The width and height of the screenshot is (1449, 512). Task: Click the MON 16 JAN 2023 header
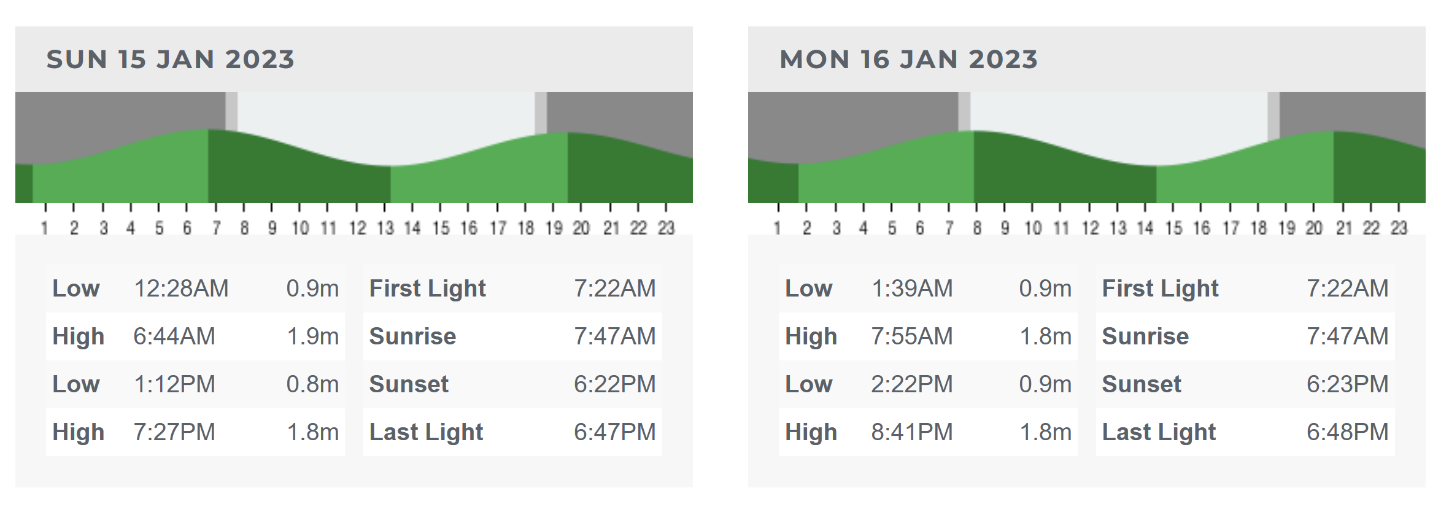908,60
